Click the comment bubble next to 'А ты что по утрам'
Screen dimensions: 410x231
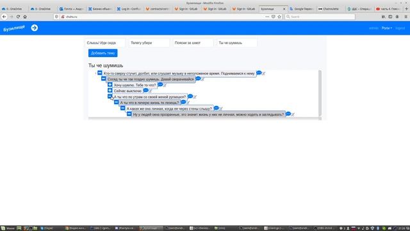190,96
